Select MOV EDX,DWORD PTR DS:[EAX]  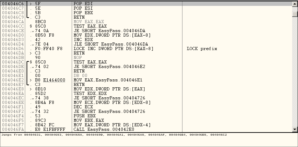(109, 89)
